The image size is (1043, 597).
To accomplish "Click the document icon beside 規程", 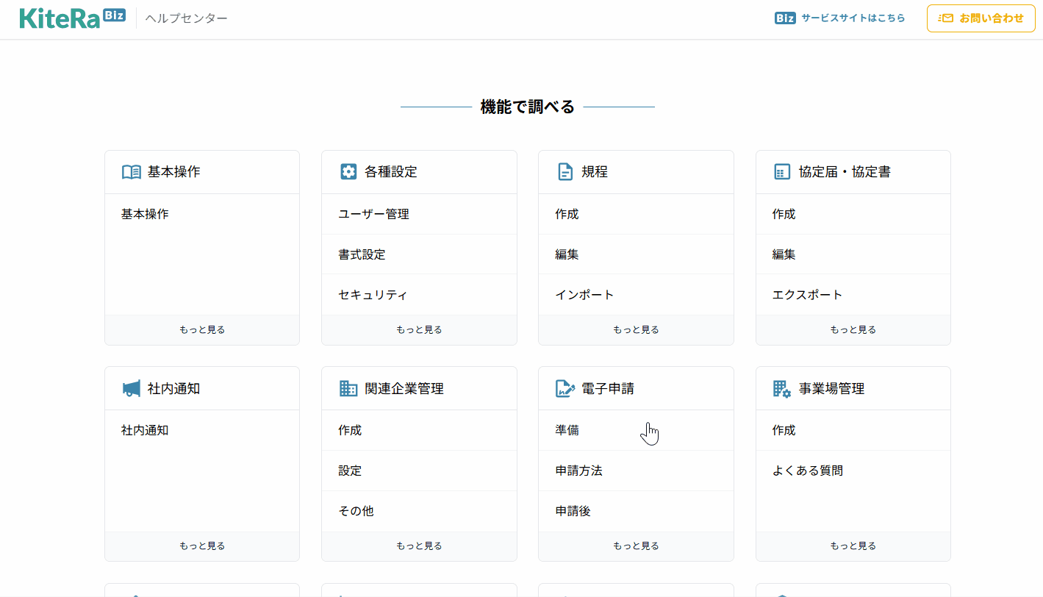I will pyautogui.click(x=564, y=172).
